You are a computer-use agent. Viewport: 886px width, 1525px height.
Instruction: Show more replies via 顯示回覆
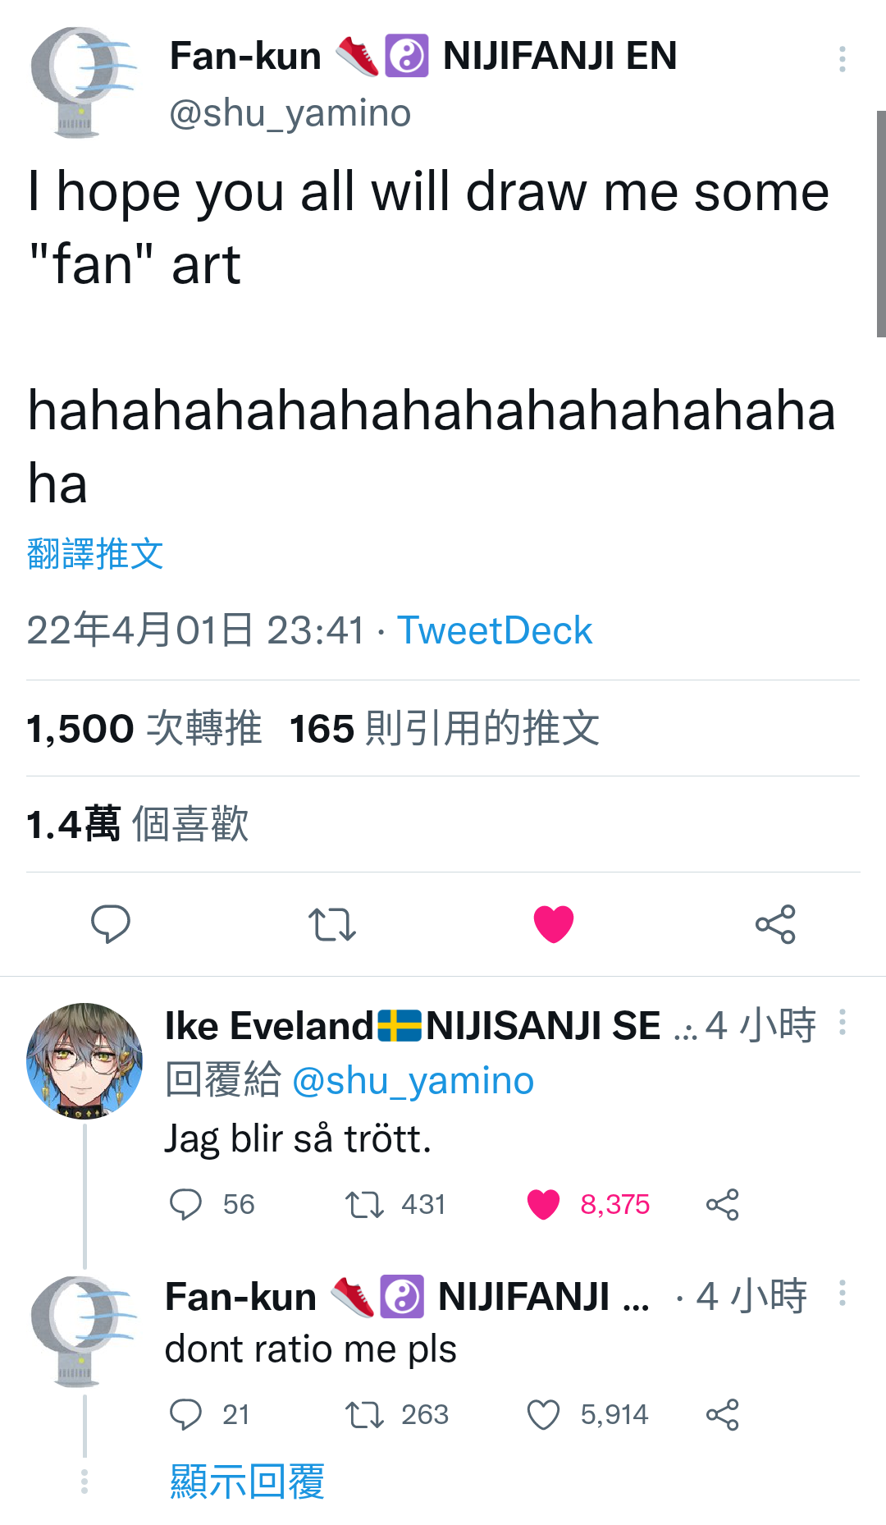click(x=247, y=1481)
